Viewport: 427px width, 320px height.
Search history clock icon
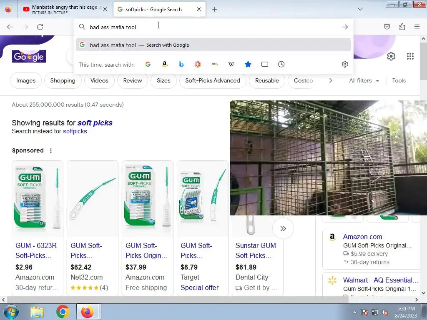(281, 64)
